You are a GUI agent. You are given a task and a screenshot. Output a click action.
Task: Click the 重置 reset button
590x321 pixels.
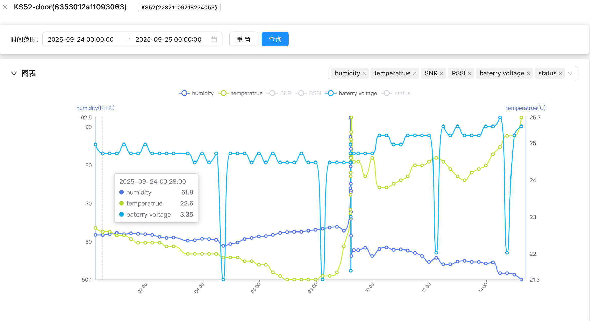point(243,39)
